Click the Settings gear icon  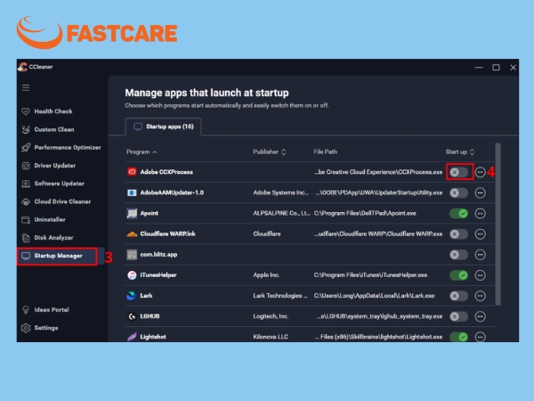coord(26,328)
